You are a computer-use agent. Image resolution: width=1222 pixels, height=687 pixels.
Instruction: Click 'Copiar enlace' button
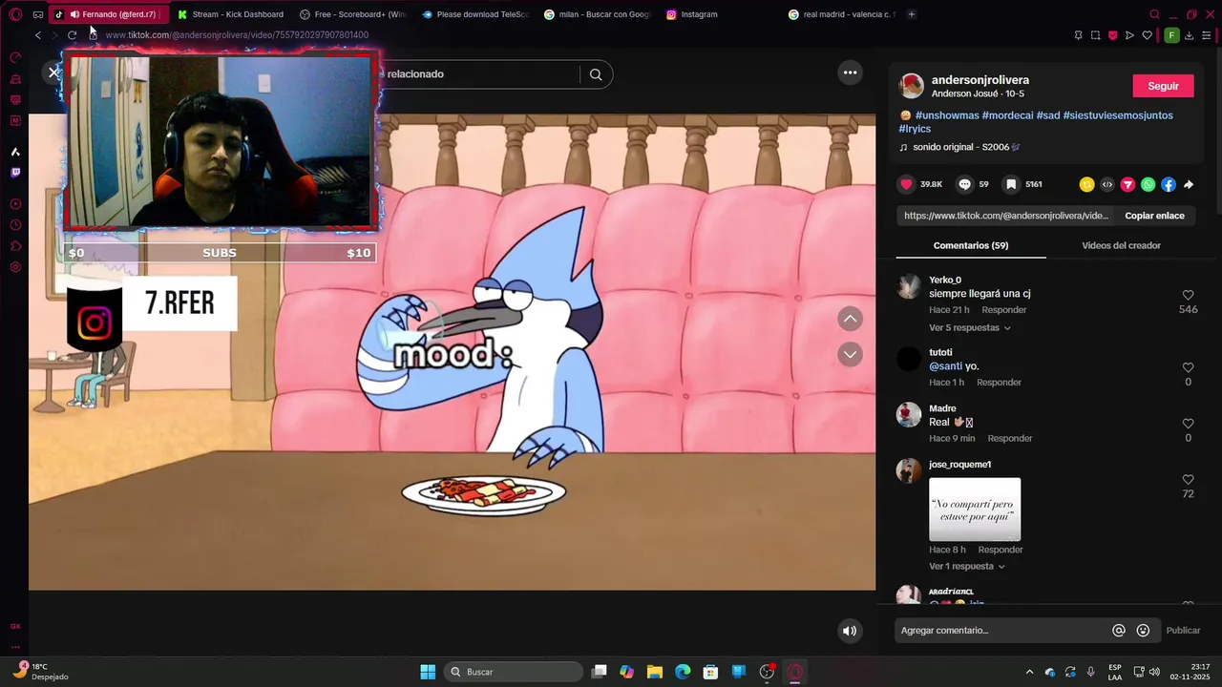point(1154,216)
